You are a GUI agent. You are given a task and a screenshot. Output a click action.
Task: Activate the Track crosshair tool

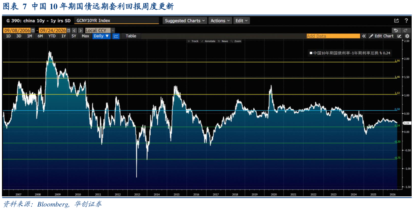(193, 41)
